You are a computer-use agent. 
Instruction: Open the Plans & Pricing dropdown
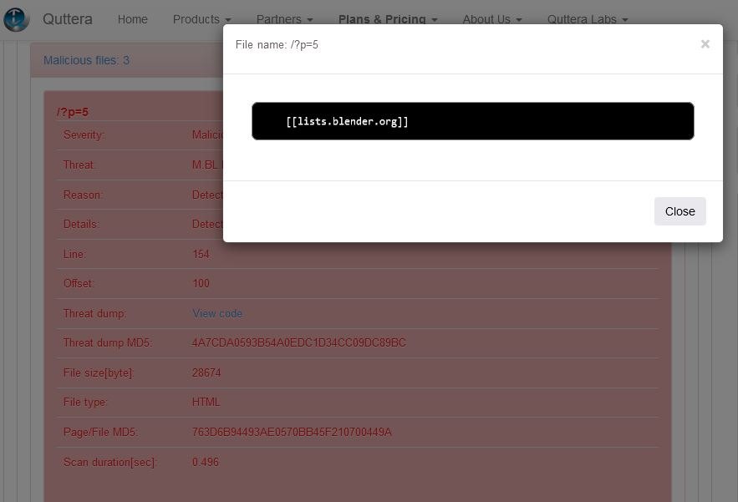(x=388, y=19)
